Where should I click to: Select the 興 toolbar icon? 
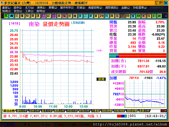click(x=112, y=16)
